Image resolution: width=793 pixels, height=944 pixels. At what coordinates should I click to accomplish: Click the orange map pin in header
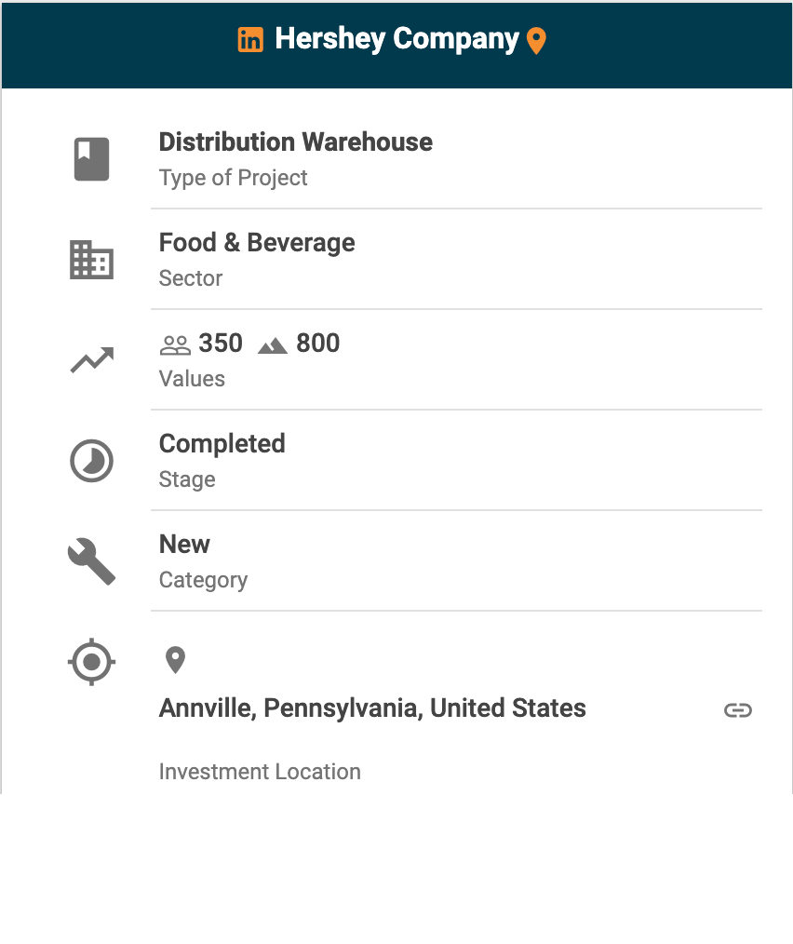click(536, 41)
